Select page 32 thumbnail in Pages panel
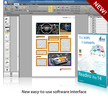This screenshot has width=108, height=99. [x=7, y=20]
